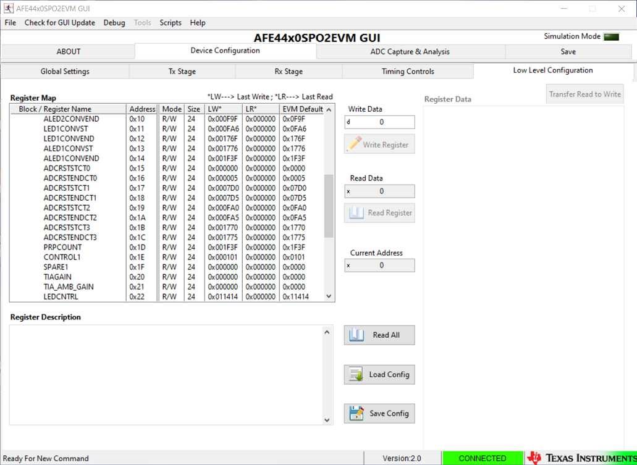Click the Register Description text area
Screen dimensions: 637x465
click(166, 375)
